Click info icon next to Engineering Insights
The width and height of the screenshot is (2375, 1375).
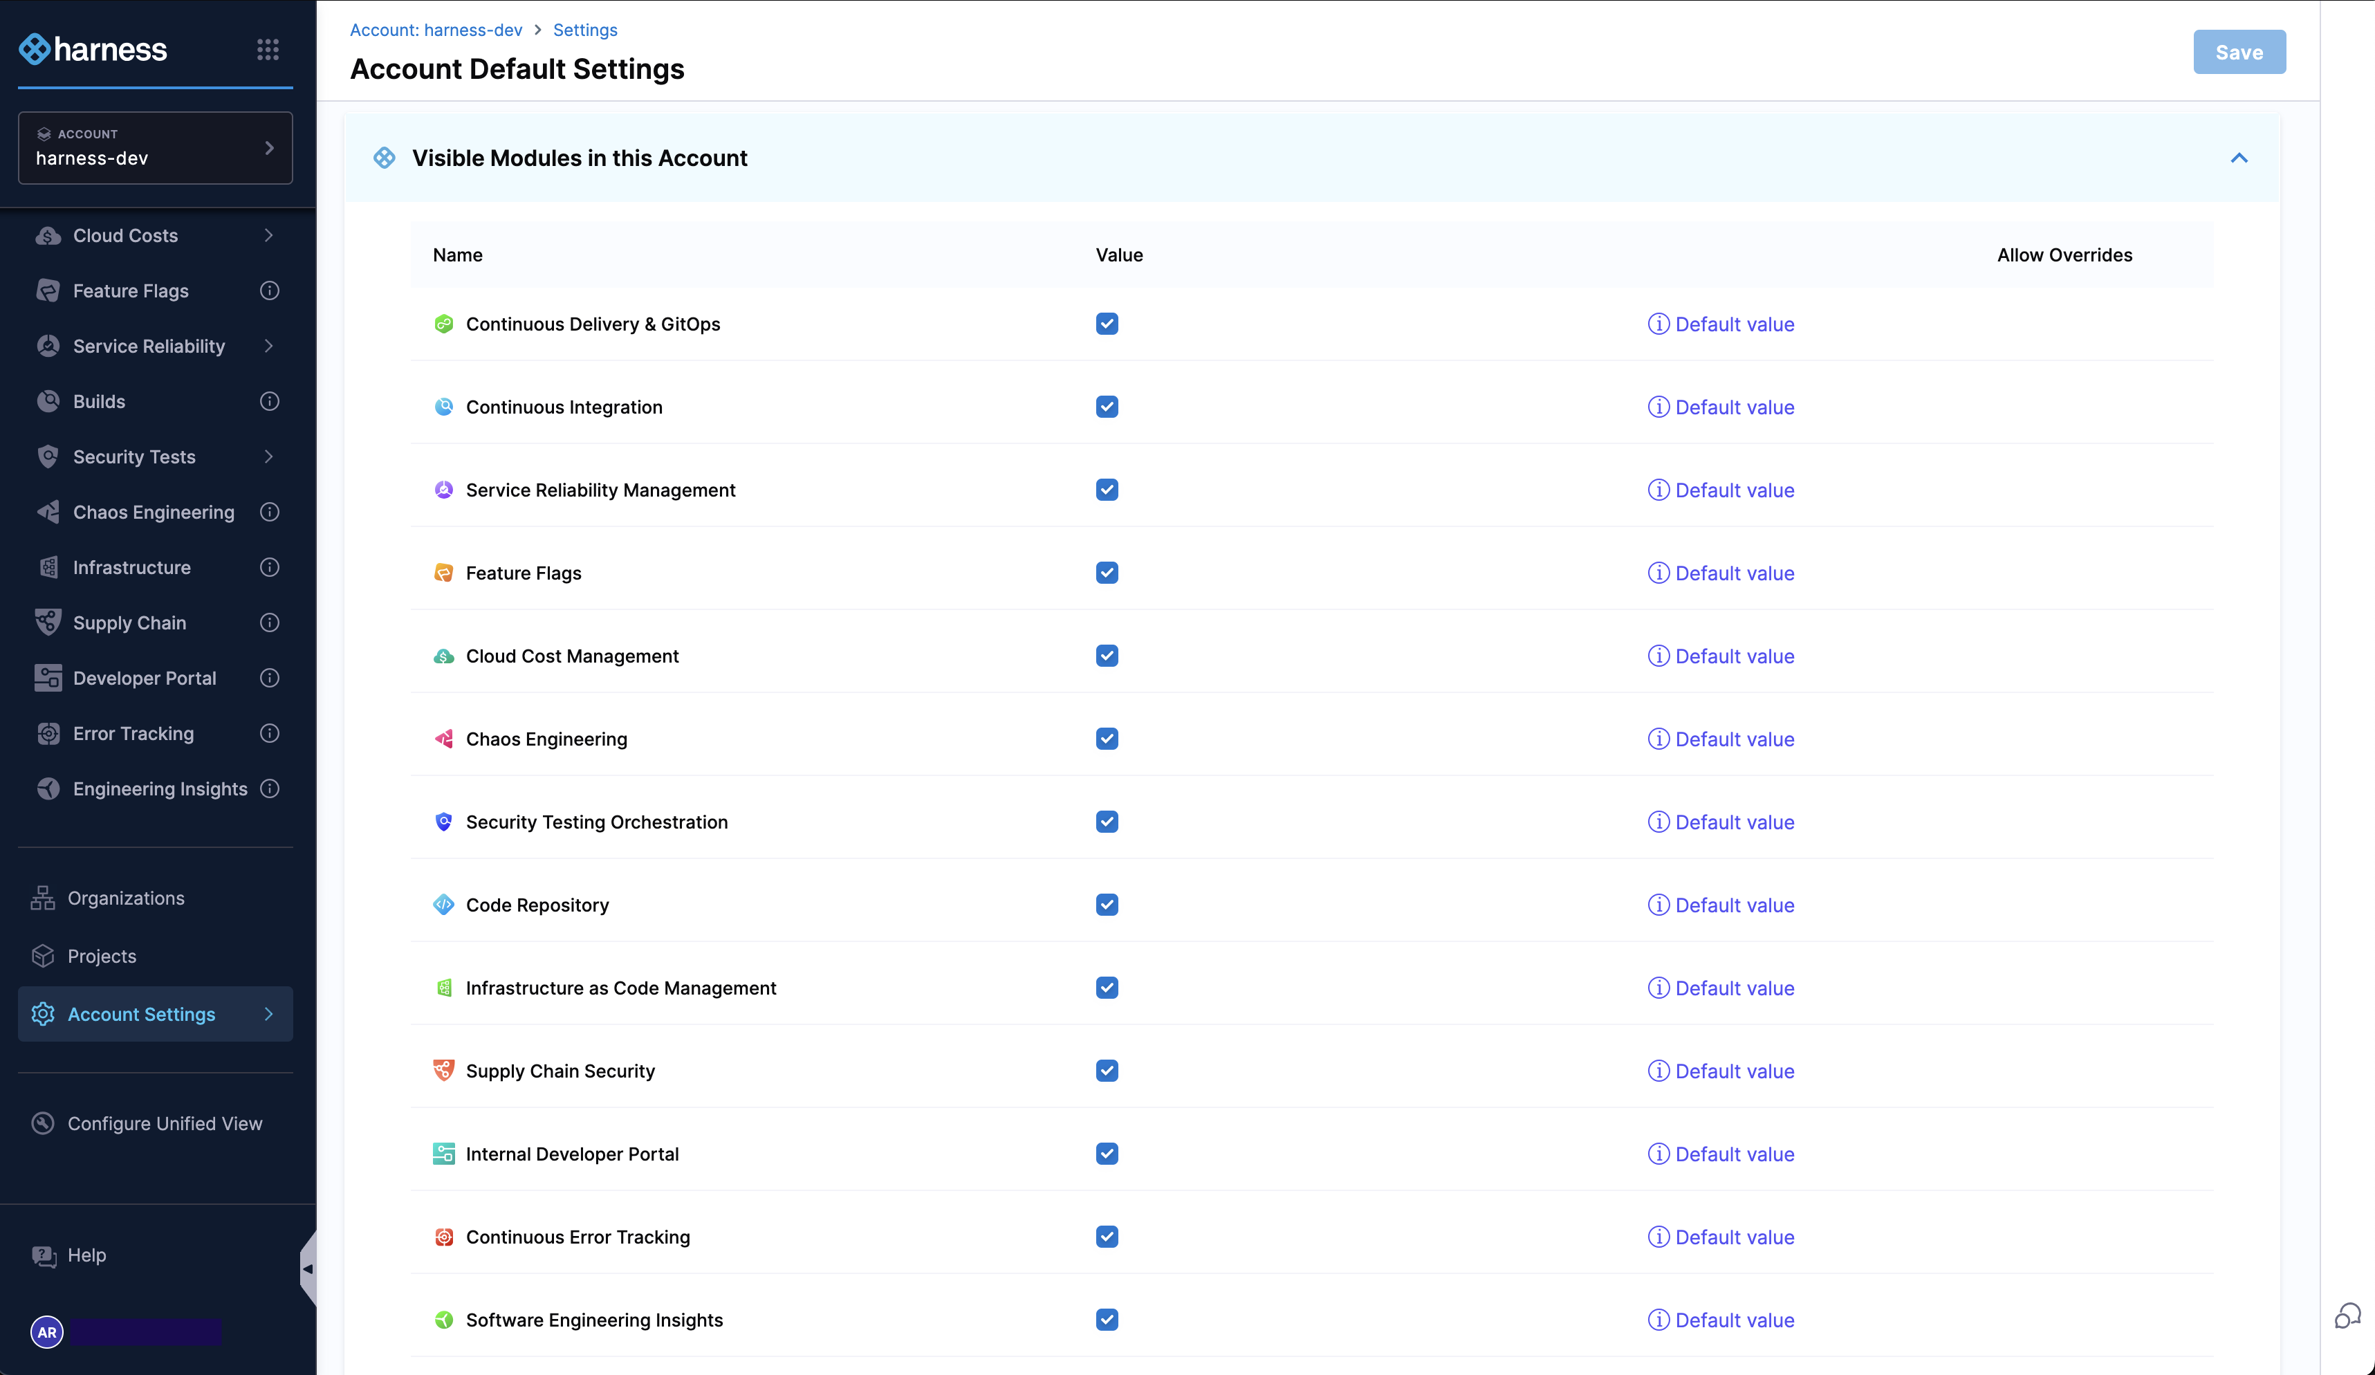pyautogui.click(x=270, y=788)
